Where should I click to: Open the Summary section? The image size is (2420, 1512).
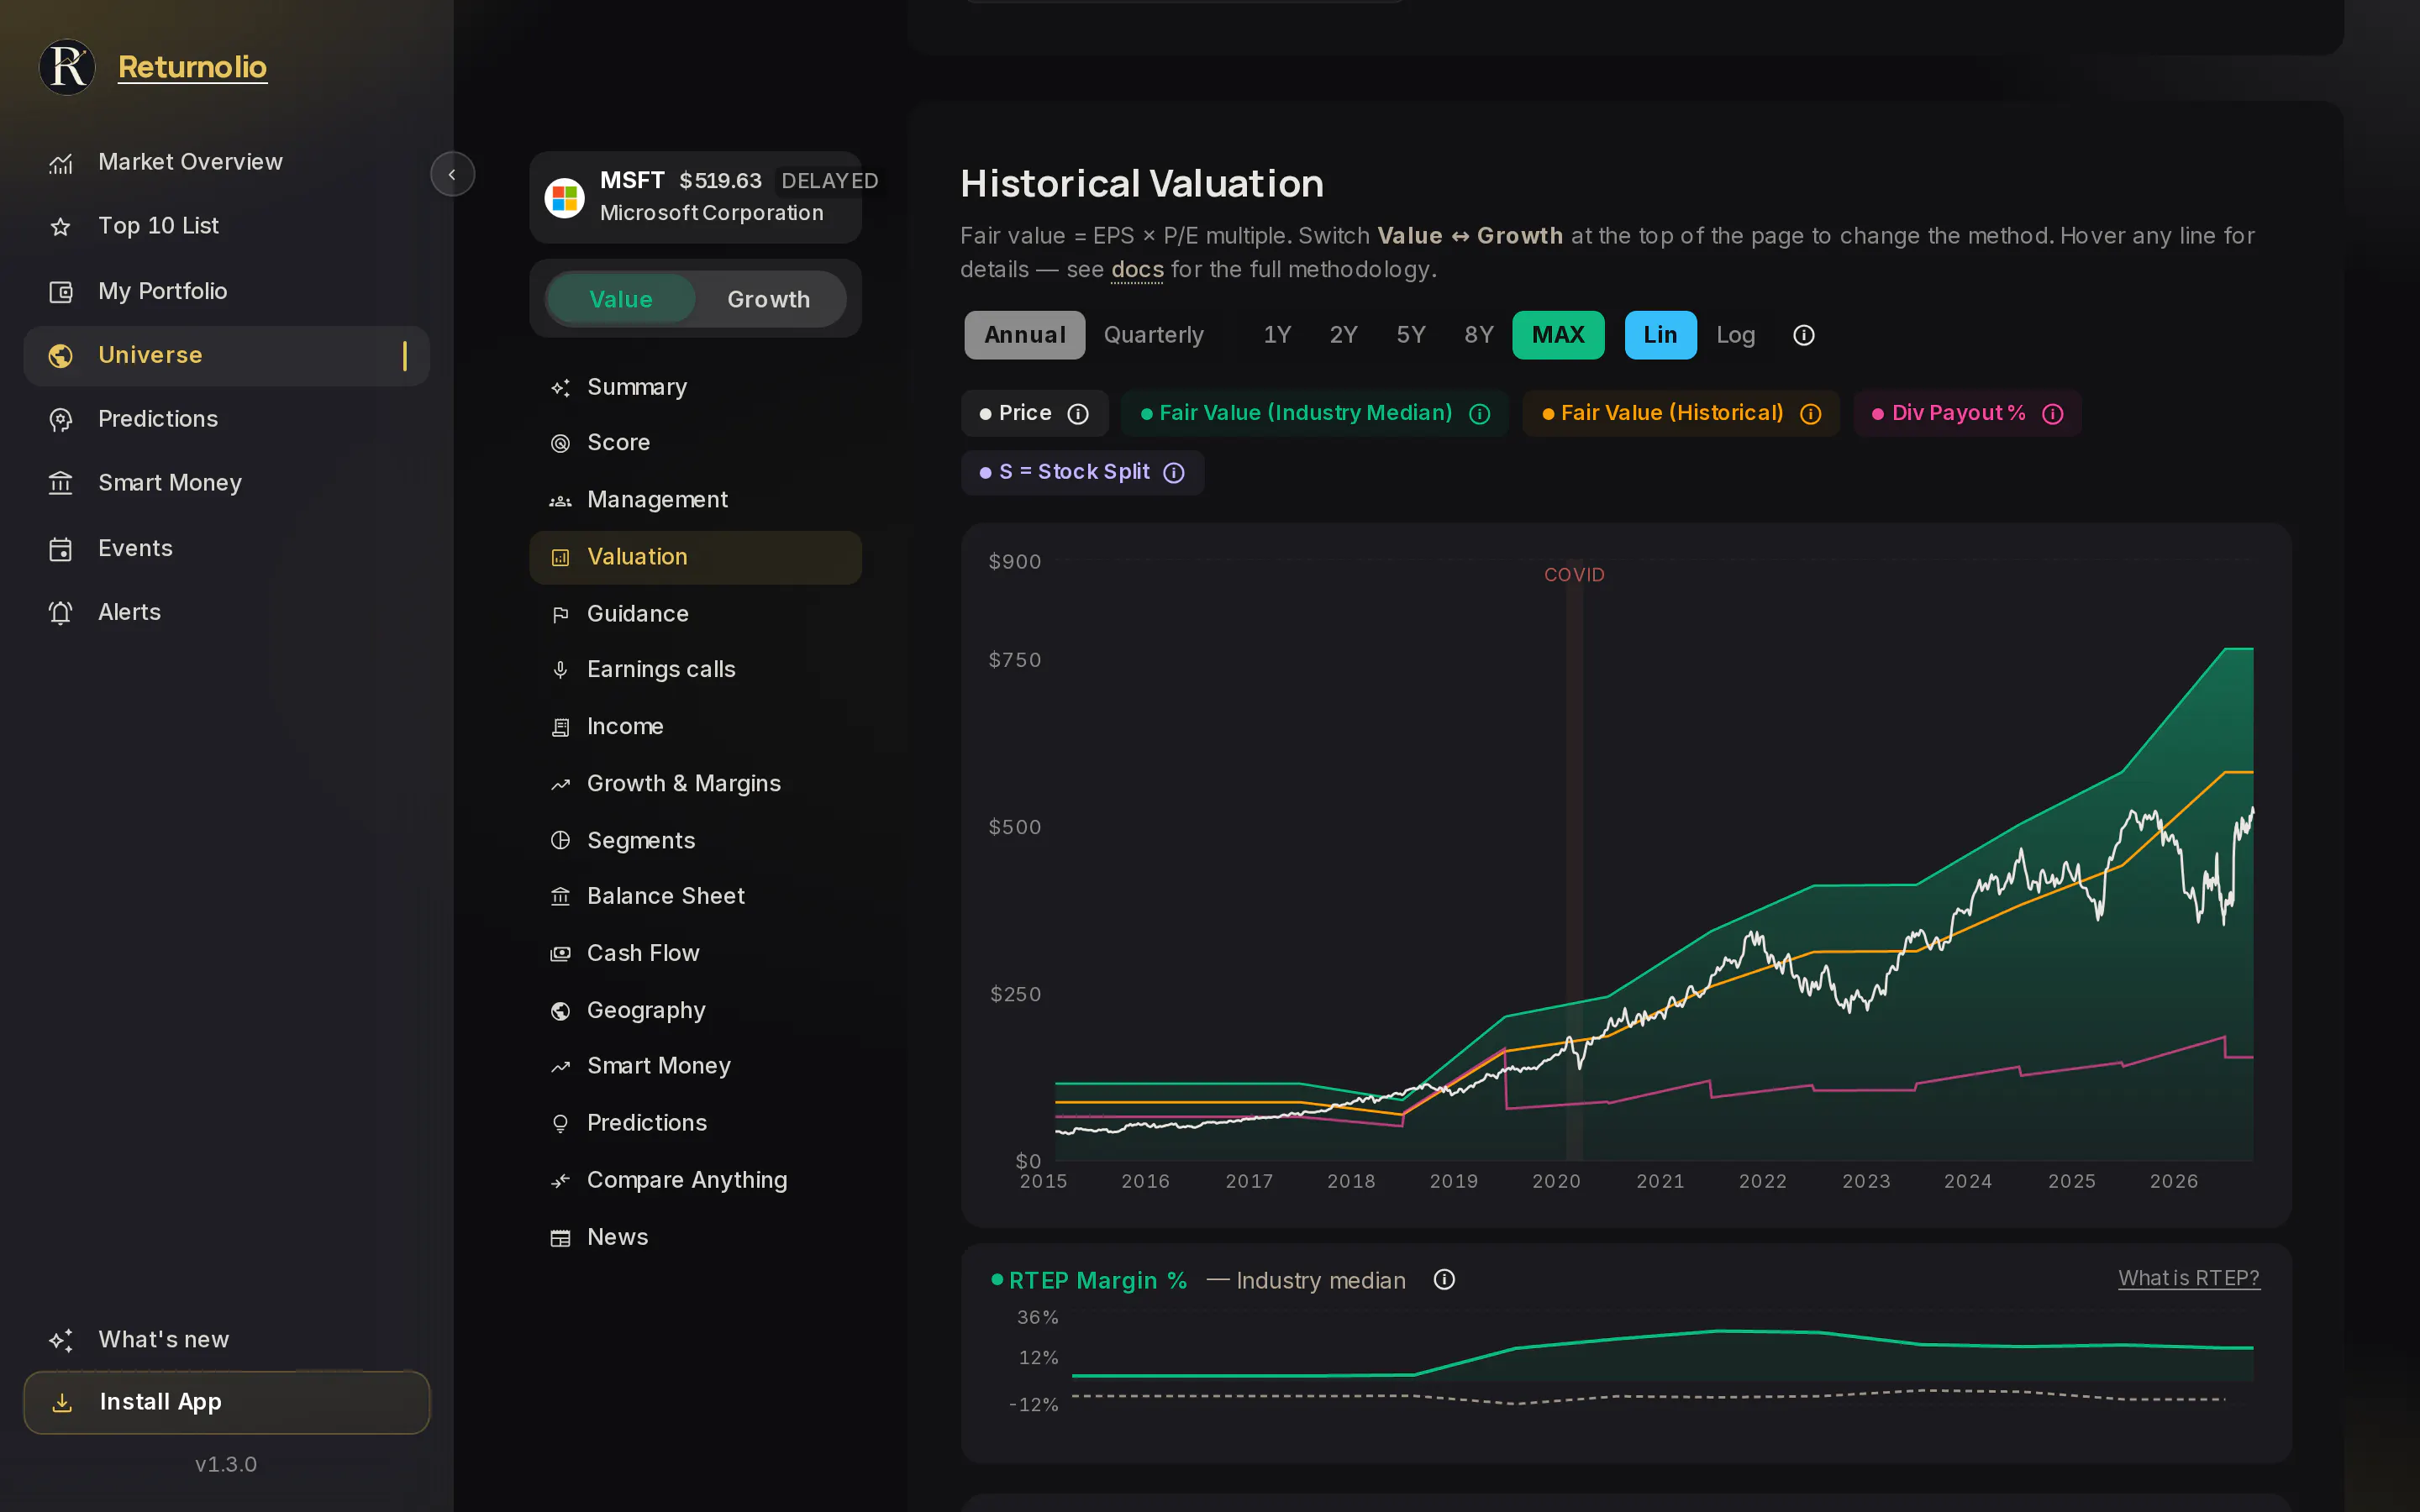point(695,387)
